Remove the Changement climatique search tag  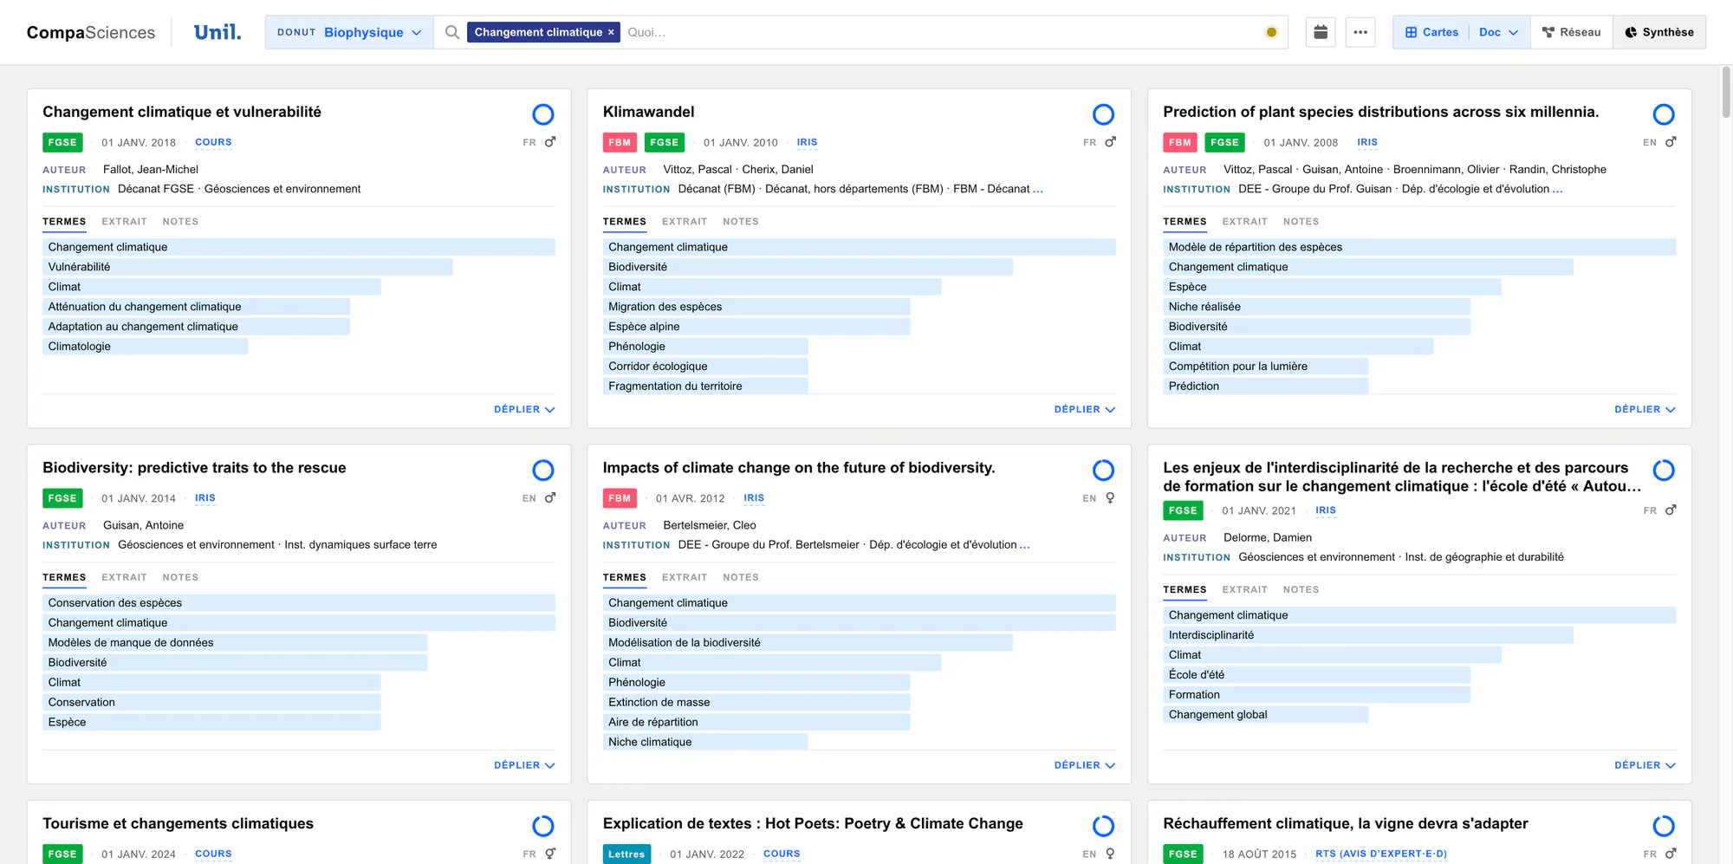[x=611, y=32]
